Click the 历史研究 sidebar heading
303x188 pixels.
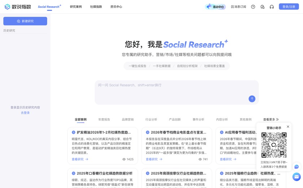[9, 30]
